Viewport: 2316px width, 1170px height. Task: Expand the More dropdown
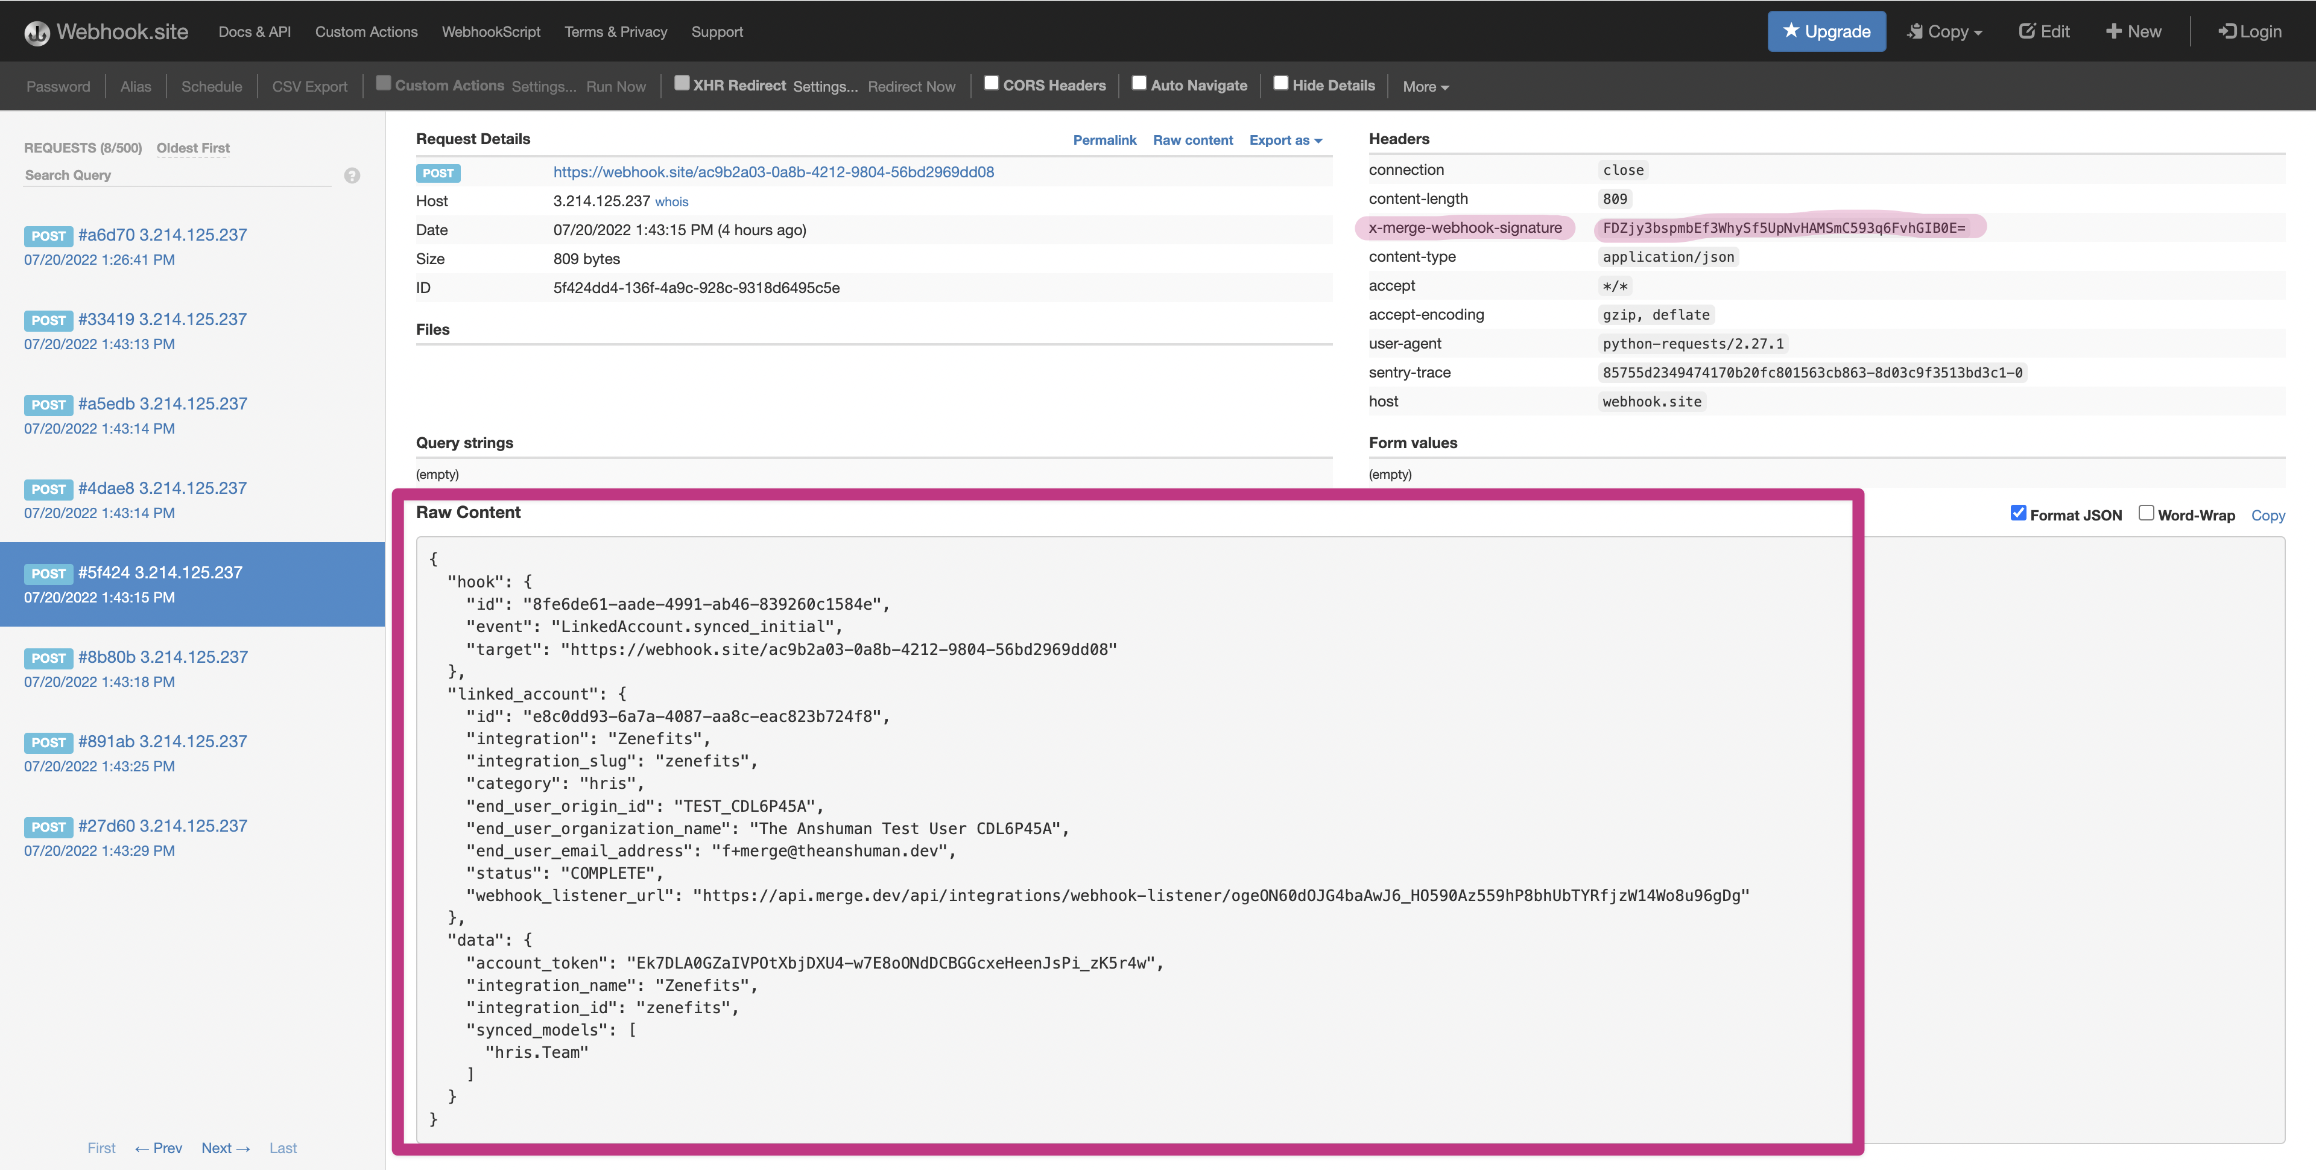point(1425,86)
